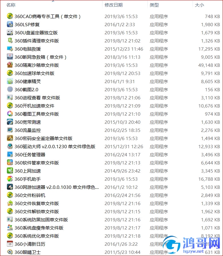Select file name 360文件解锁单文件版
This screenshot has height=256, width=223.
tap(36, 212)
